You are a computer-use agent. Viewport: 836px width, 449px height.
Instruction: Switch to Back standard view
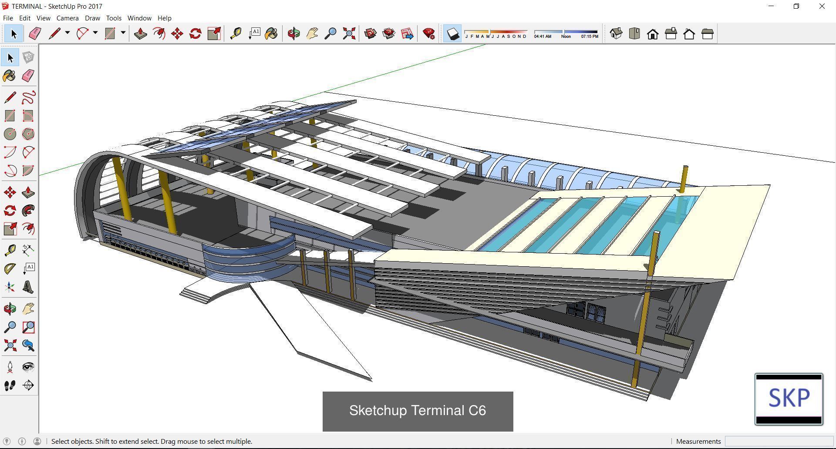pyautogui.click(x=689, y=34)
